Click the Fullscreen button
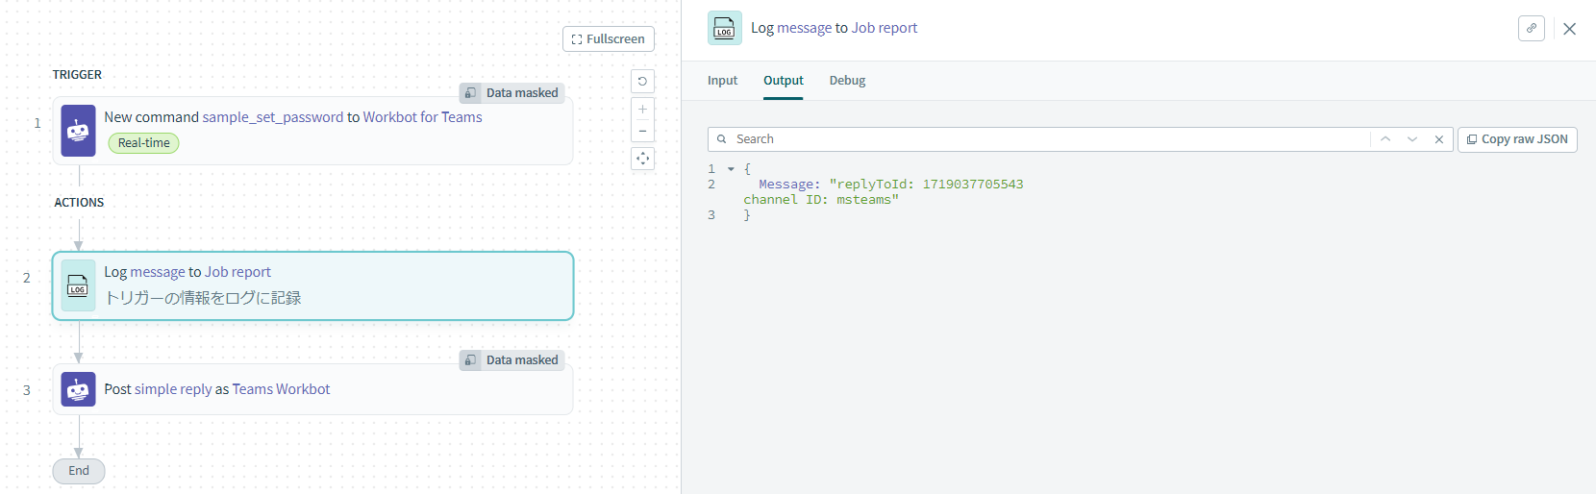Screen dimensions: 1596x494 point(609,39)
